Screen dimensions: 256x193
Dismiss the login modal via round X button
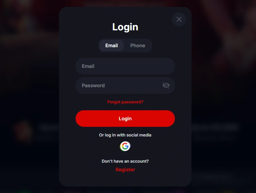[179, 19]
